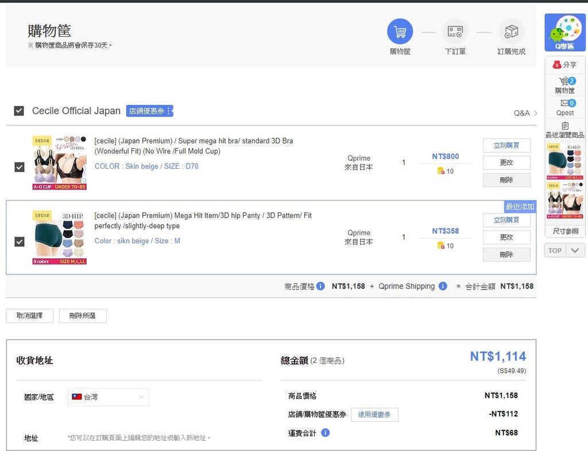Open the Super mega hit bra product title
This screenshot has width=588, height=451.
click(x=194, y=146)
